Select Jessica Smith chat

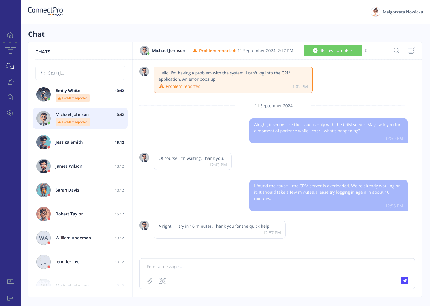pos(80,142)
